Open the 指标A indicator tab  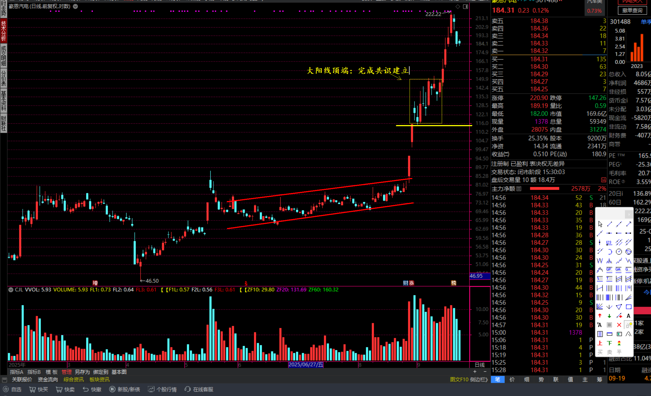16,372
